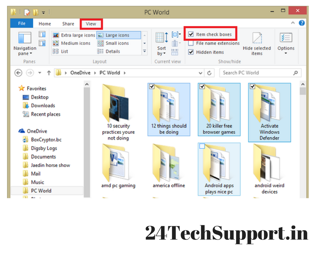
Task: Switch to Details layout
Action: [109, 51]
